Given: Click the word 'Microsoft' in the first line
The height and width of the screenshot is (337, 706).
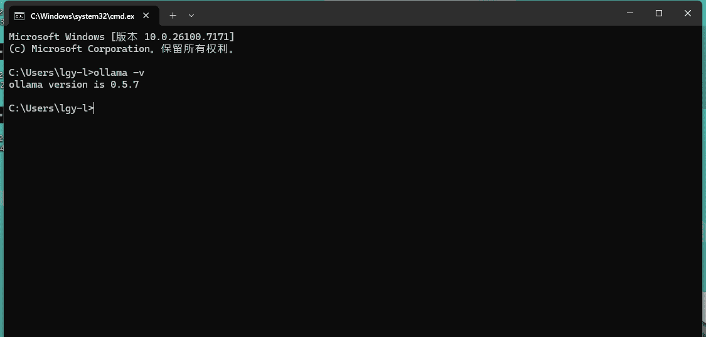Looking at the screenshot, I should [35, 37].
